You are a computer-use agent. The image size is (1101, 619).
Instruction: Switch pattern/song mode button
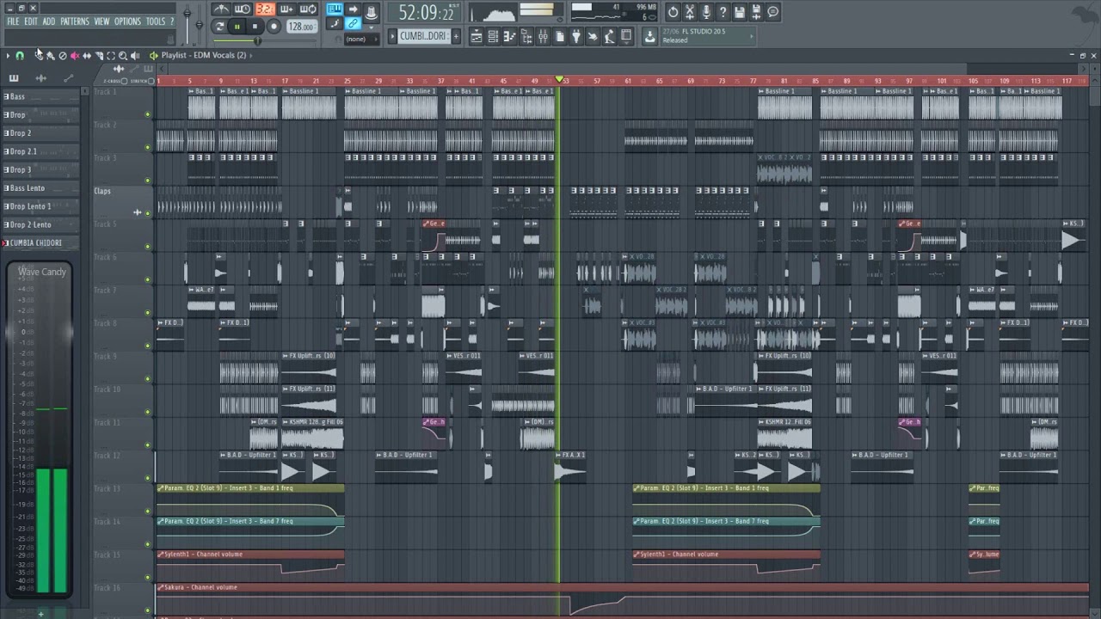[219, 27]
